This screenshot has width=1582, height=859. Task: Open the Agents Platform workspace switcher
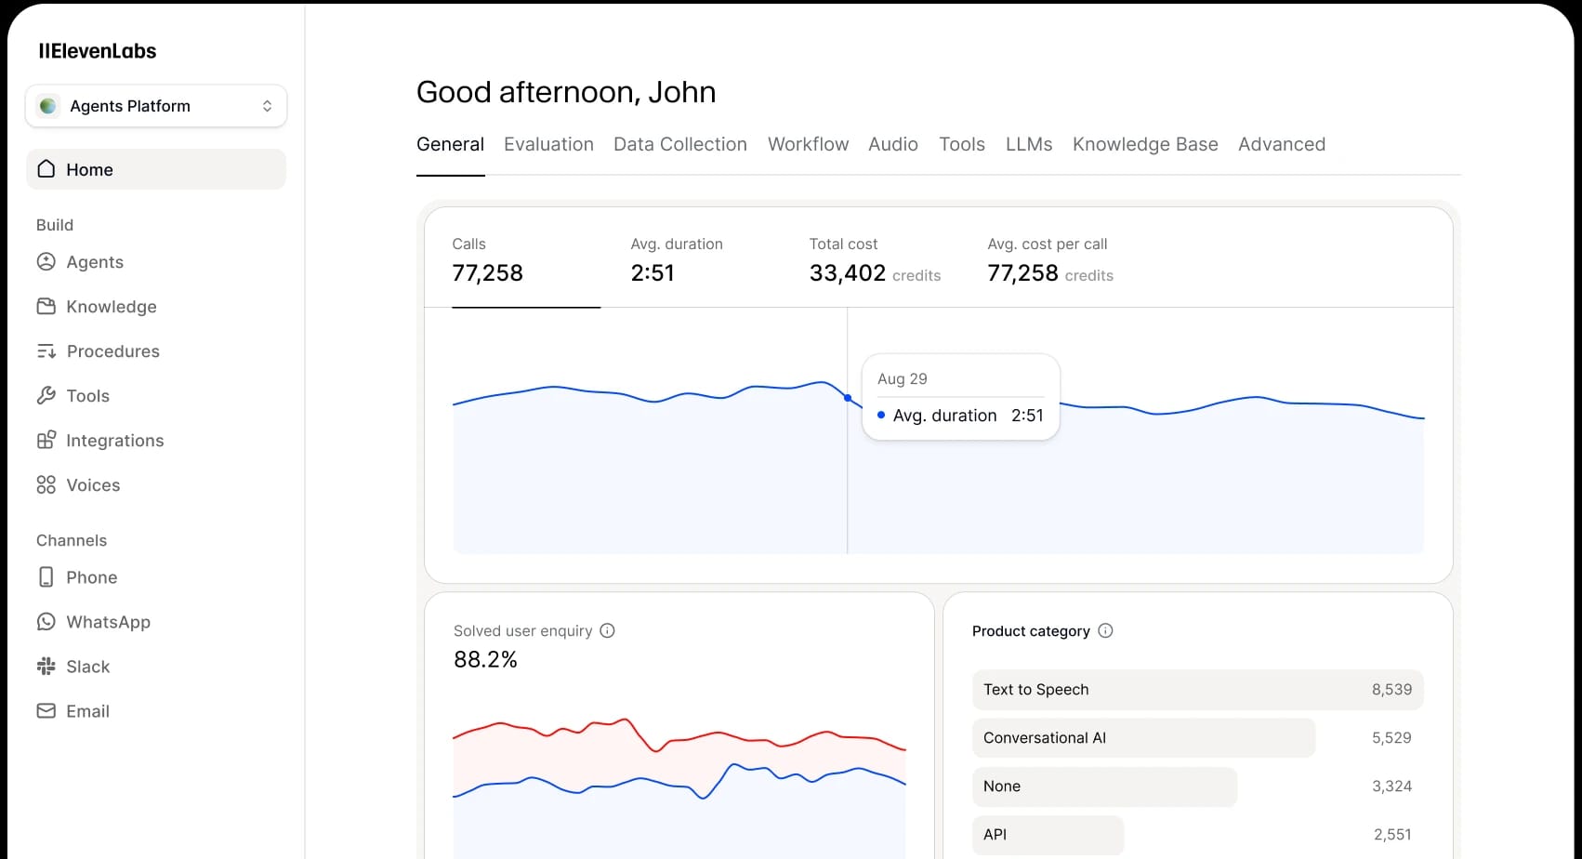[x=155, y=105]
